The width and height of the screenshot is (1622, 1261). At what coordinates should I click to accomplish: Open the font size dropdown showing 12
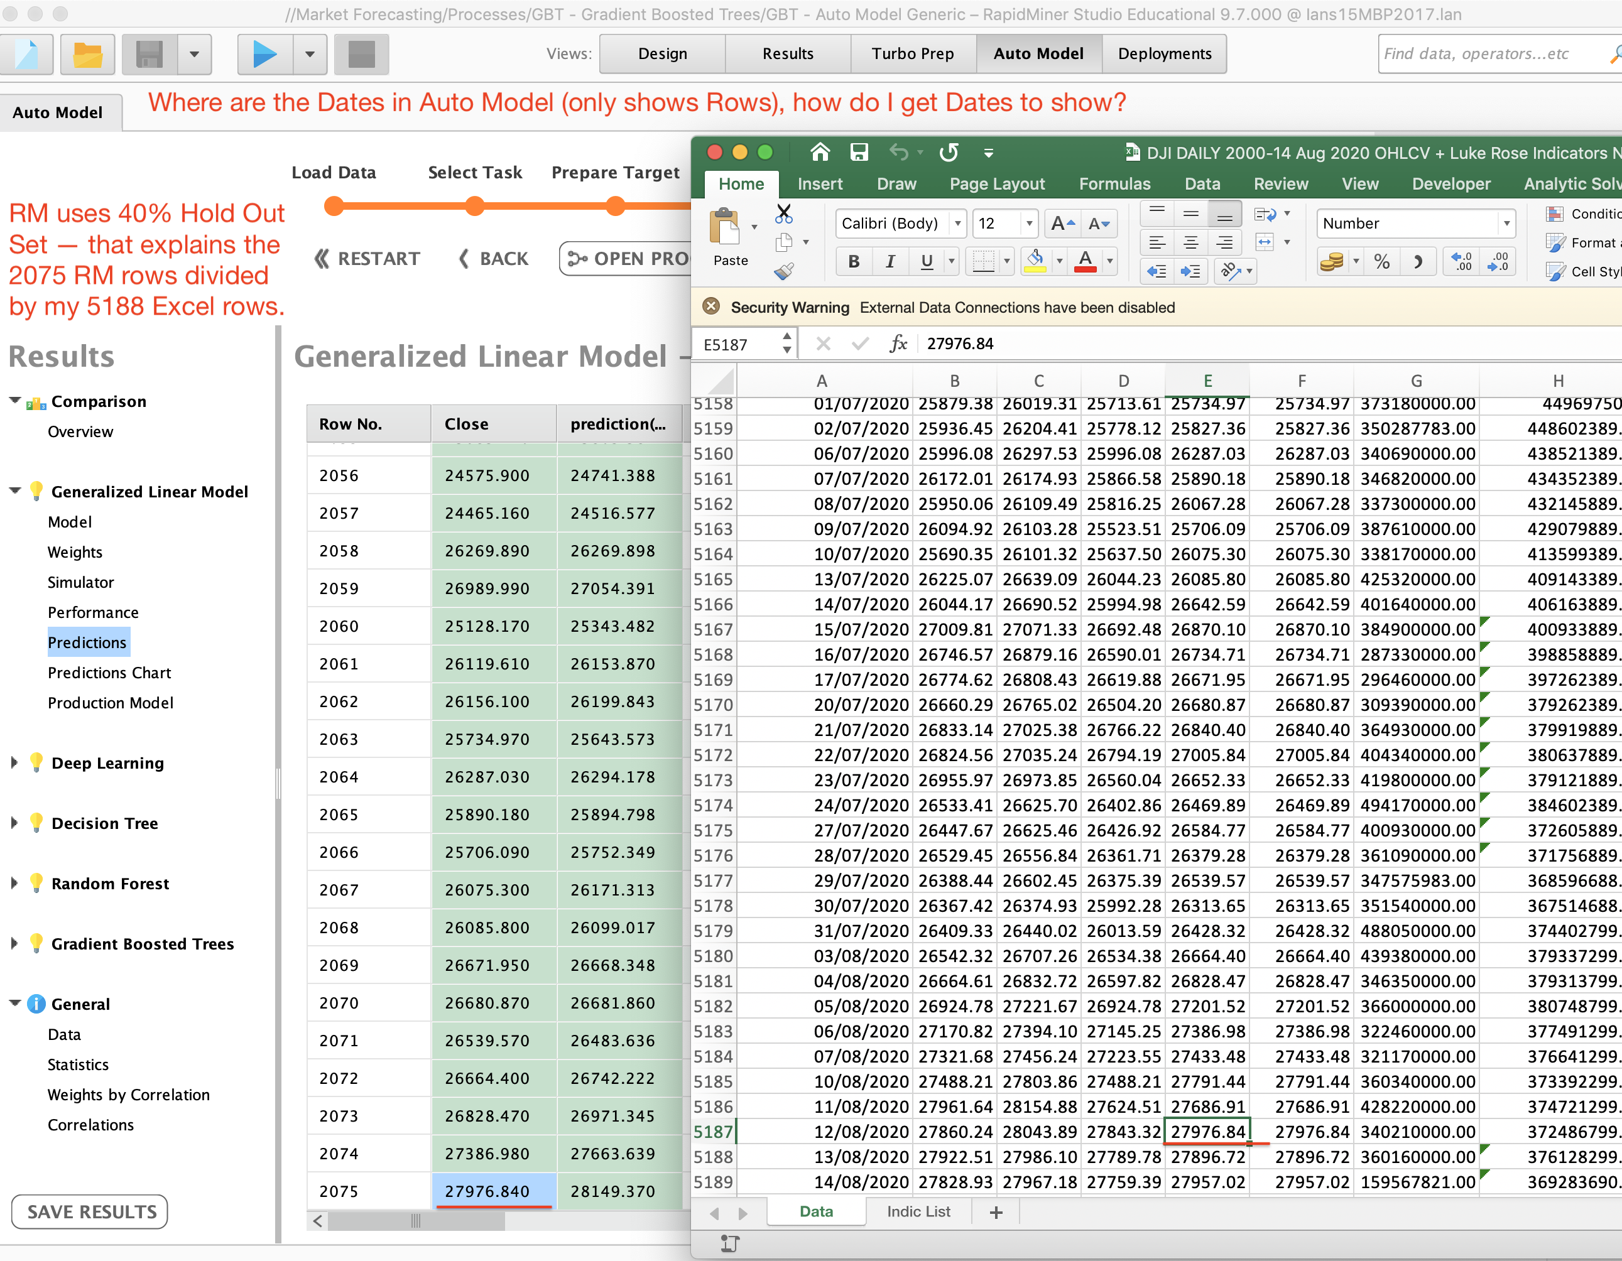(x=1030, y=224)
